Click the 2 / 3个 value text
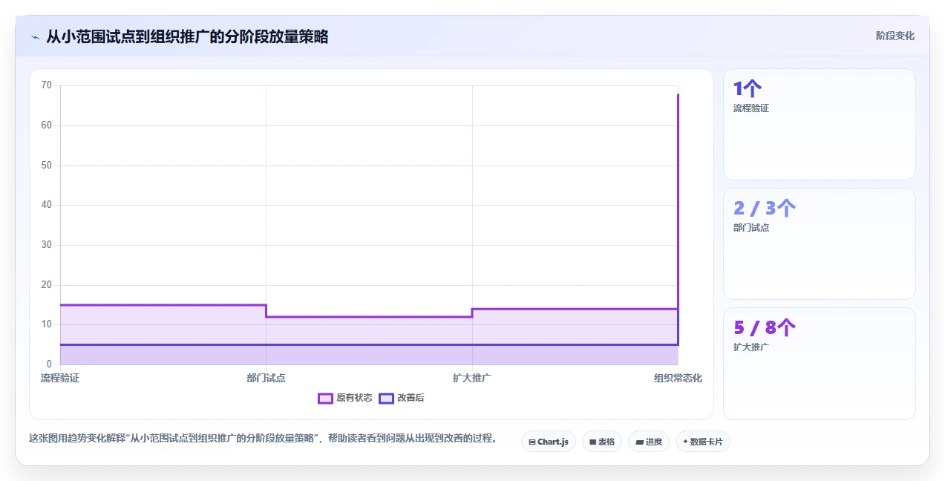 pos(765,209)
